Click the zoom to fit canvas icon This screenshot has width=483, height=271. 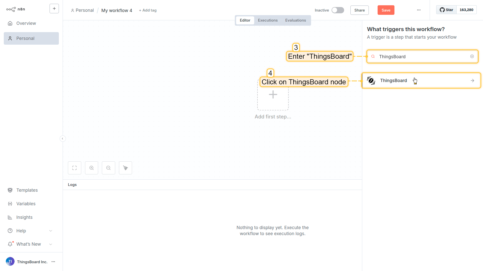(x=74, y=168)
